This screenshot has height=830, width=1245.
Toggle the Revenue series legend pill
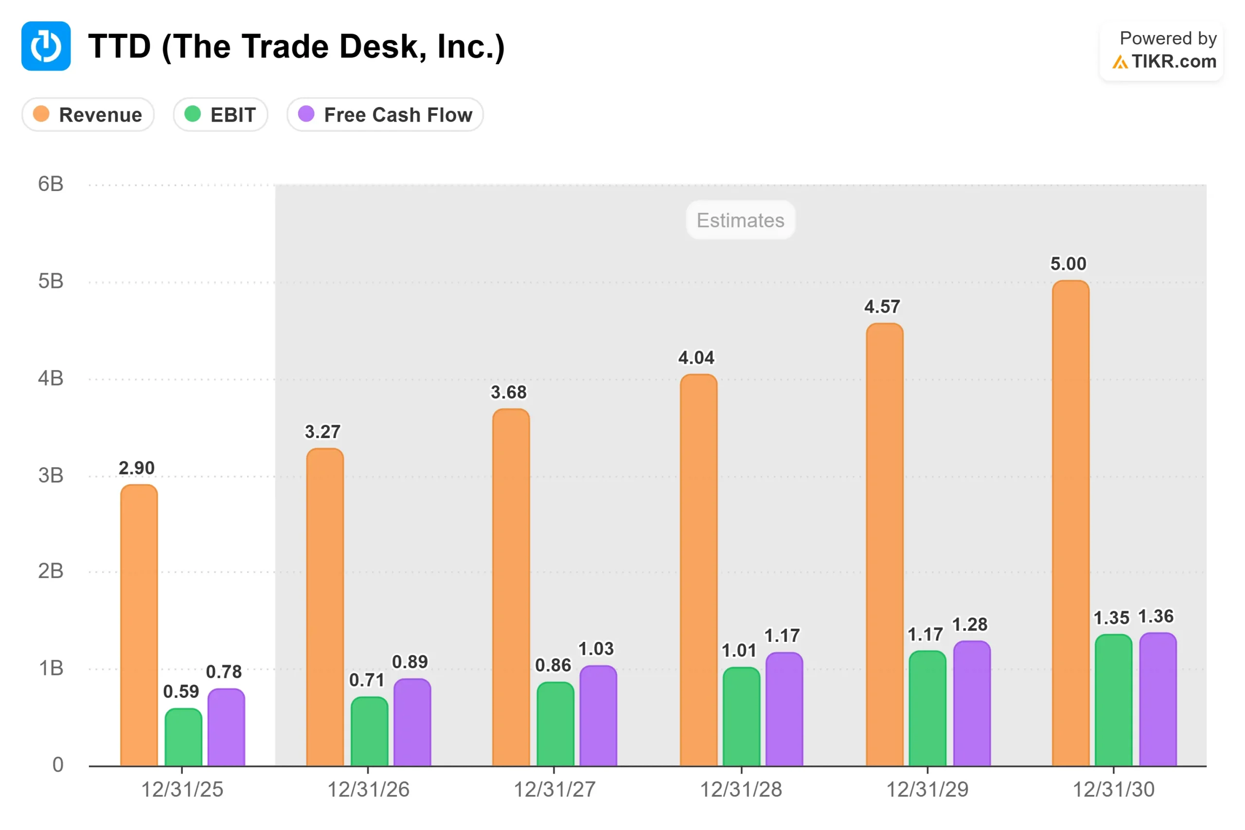tap(88, 114)
